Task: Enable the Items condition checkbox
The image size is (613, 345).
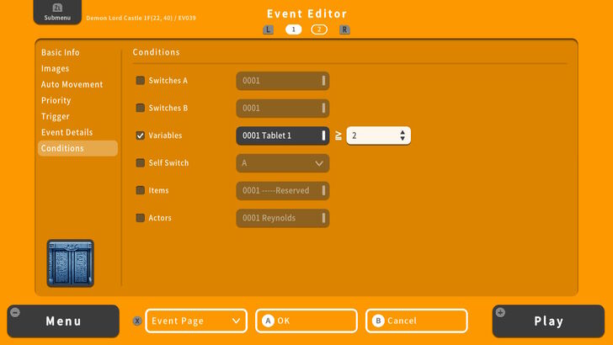Action: pos(141,190)
